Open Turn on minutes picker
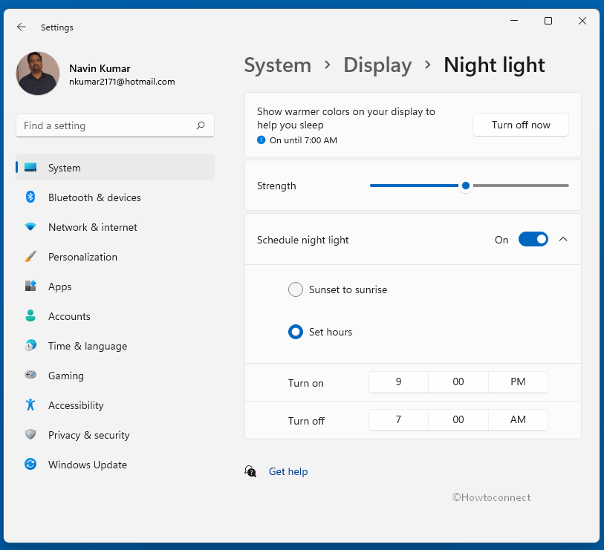 458,382
